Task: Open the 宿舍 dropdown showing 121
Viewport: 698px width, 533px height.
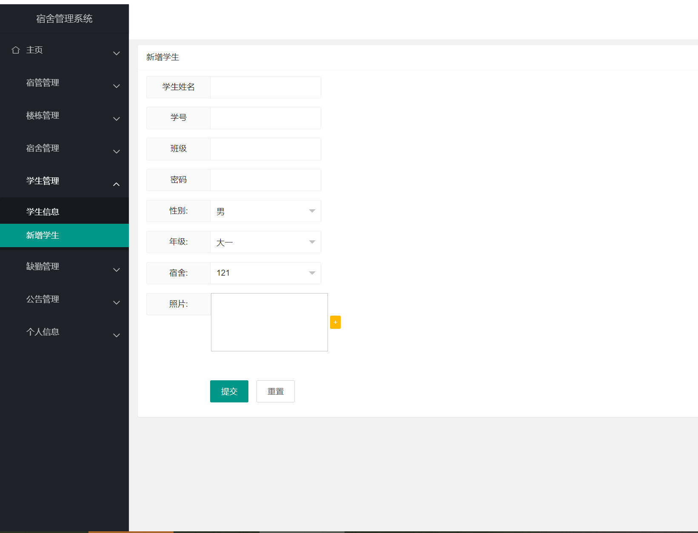Action: (x=265, y=273)
